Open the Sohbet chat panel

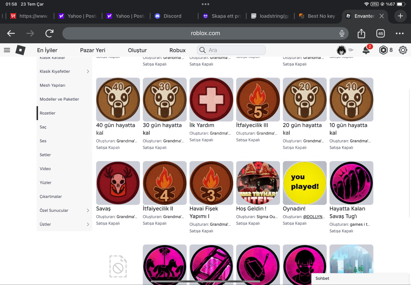[x=360, y=278]
